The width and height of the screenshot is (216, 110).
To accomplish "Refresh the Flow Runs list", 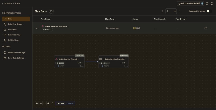I will (51, 11).
